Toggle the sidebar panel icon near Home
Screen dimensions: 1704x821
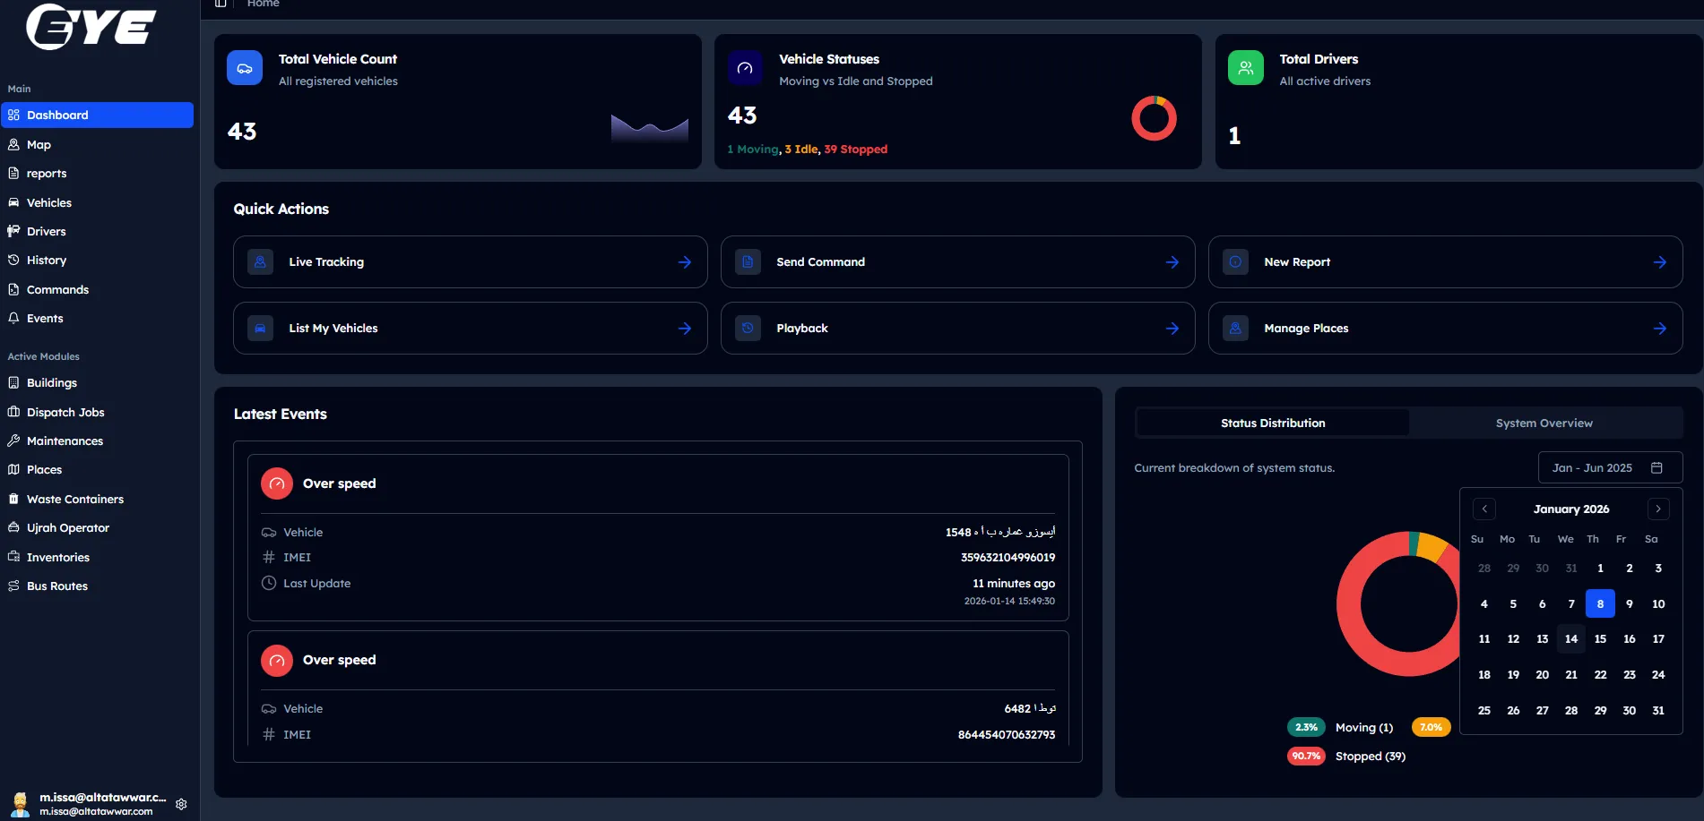221,4
